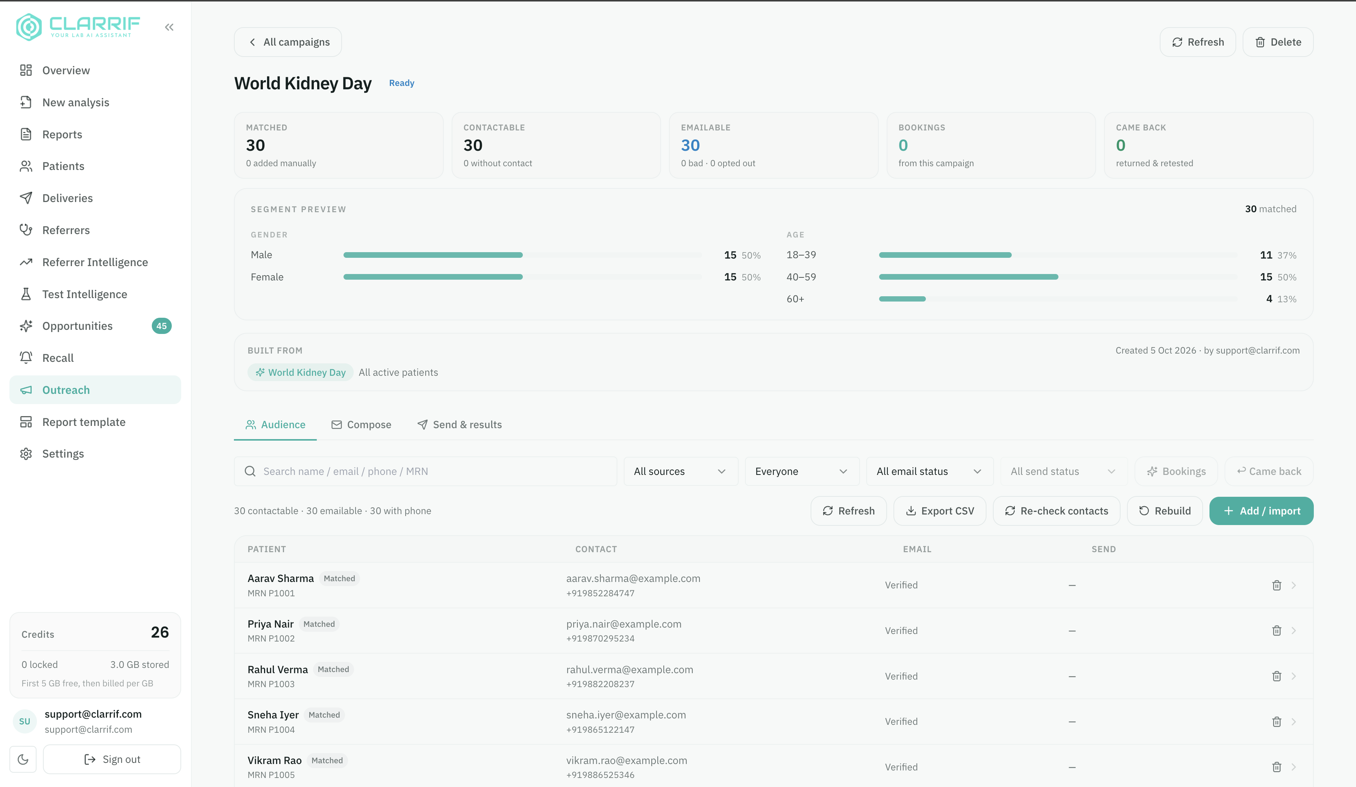1356x787 pixels.
Task: Click the Rebuild button
Action: (1165, 511)
